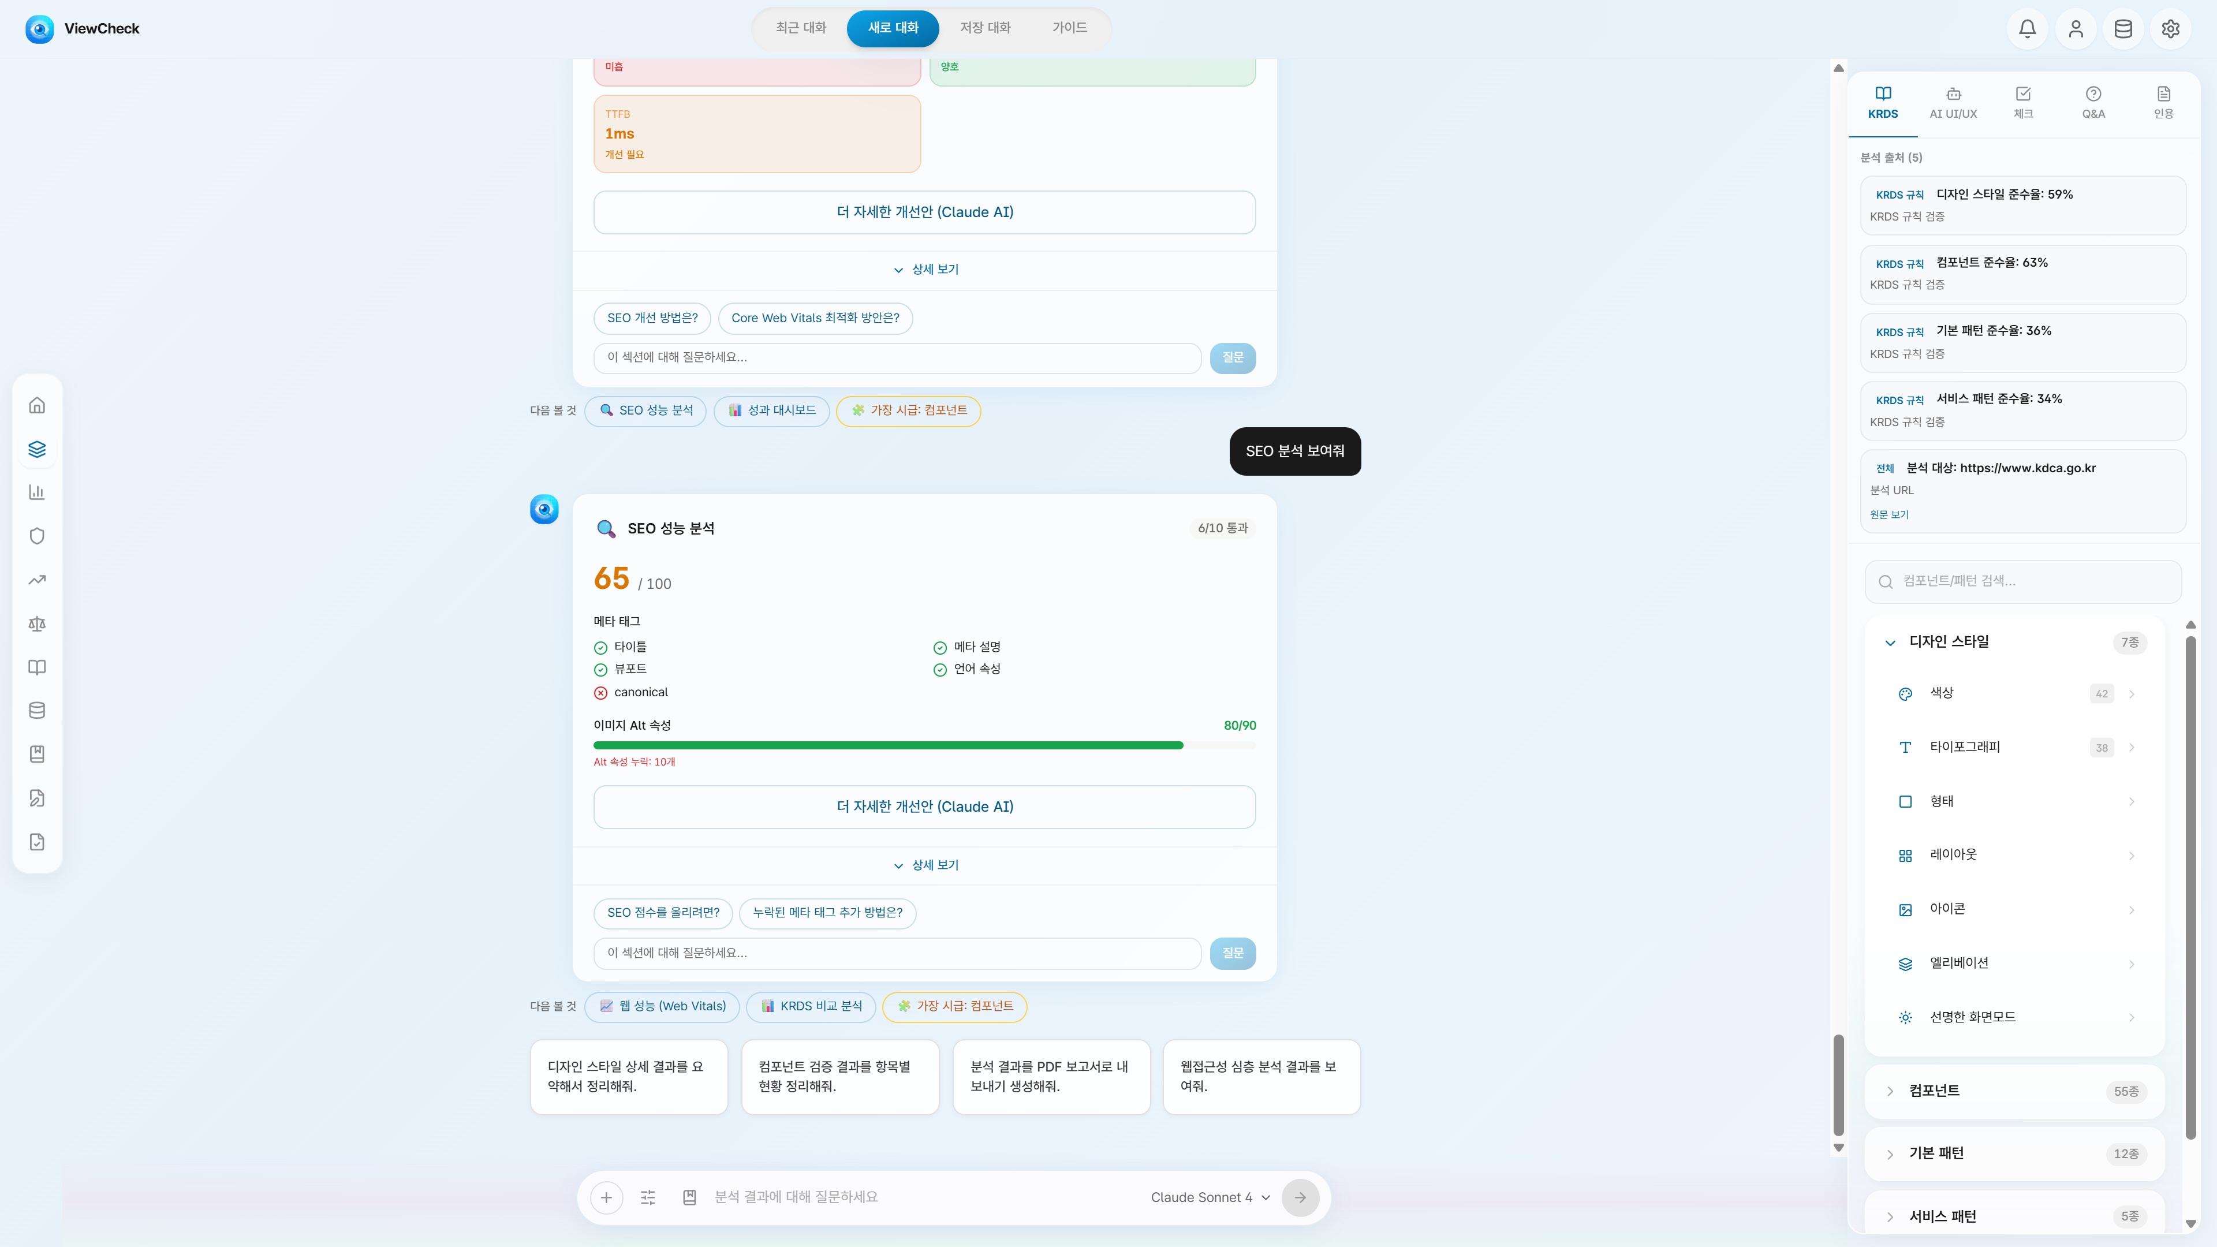Focus section question field in SEO card
Image resolution: width=2217 pixels, height=1247 pixels.
tap(897, 953)
